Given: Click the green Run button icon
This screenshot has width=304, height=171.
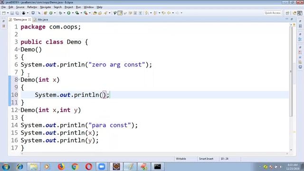Looking at the screenshot, I should point(68,13).
